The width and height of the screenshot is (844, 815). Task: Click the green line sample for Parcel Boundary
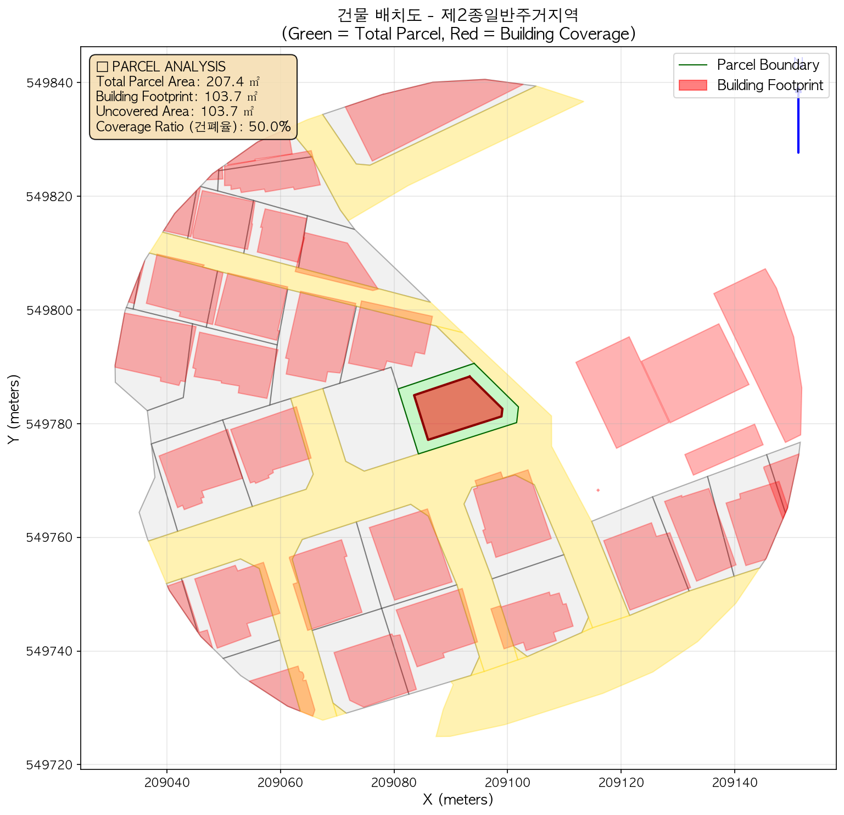click(x=693, y=65)
